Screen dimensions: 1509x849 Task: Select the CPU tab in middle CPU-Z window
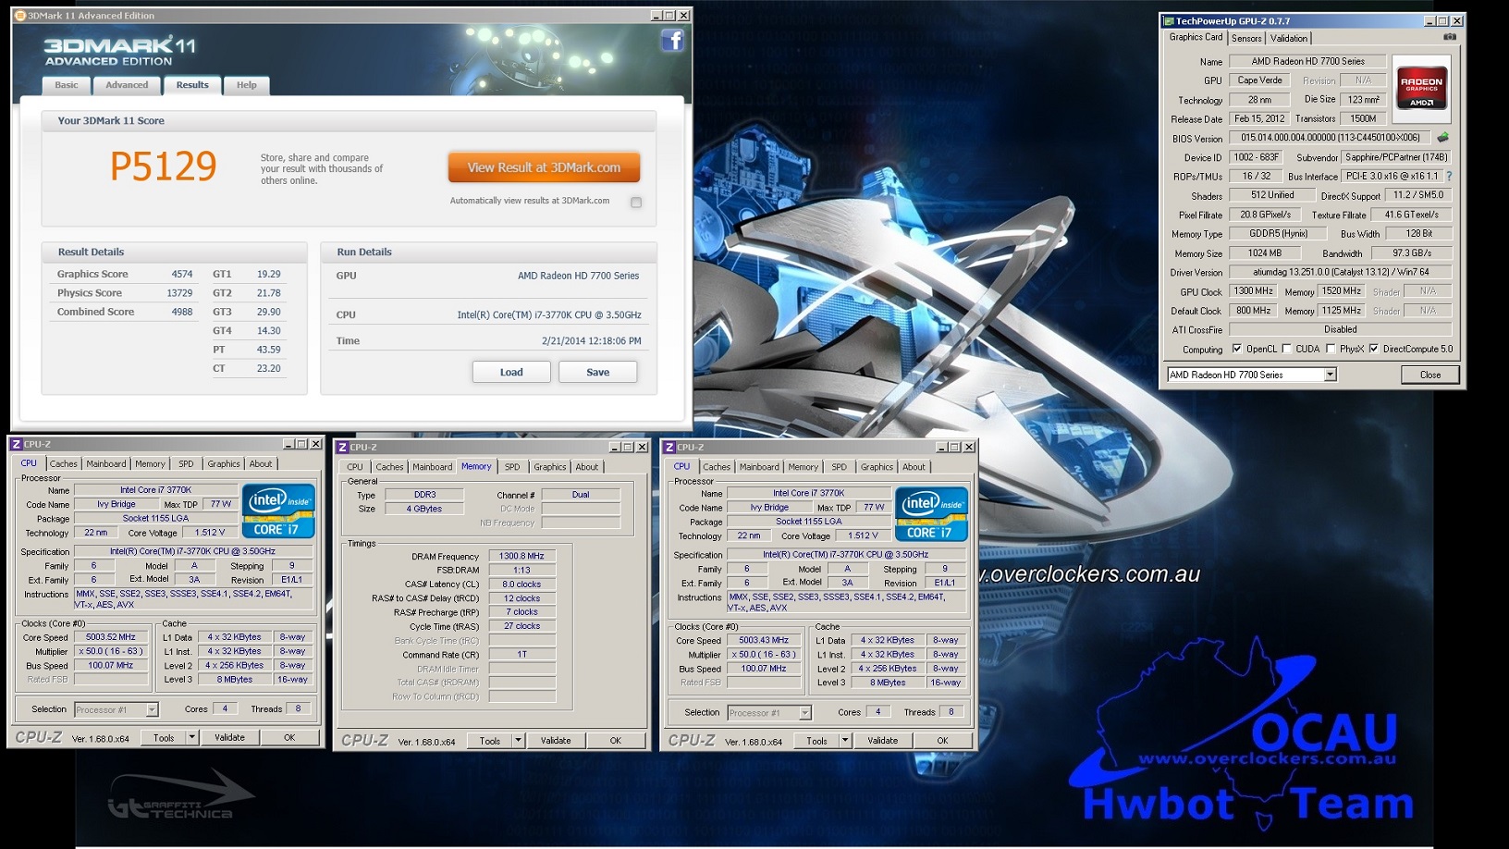point(355,467)
